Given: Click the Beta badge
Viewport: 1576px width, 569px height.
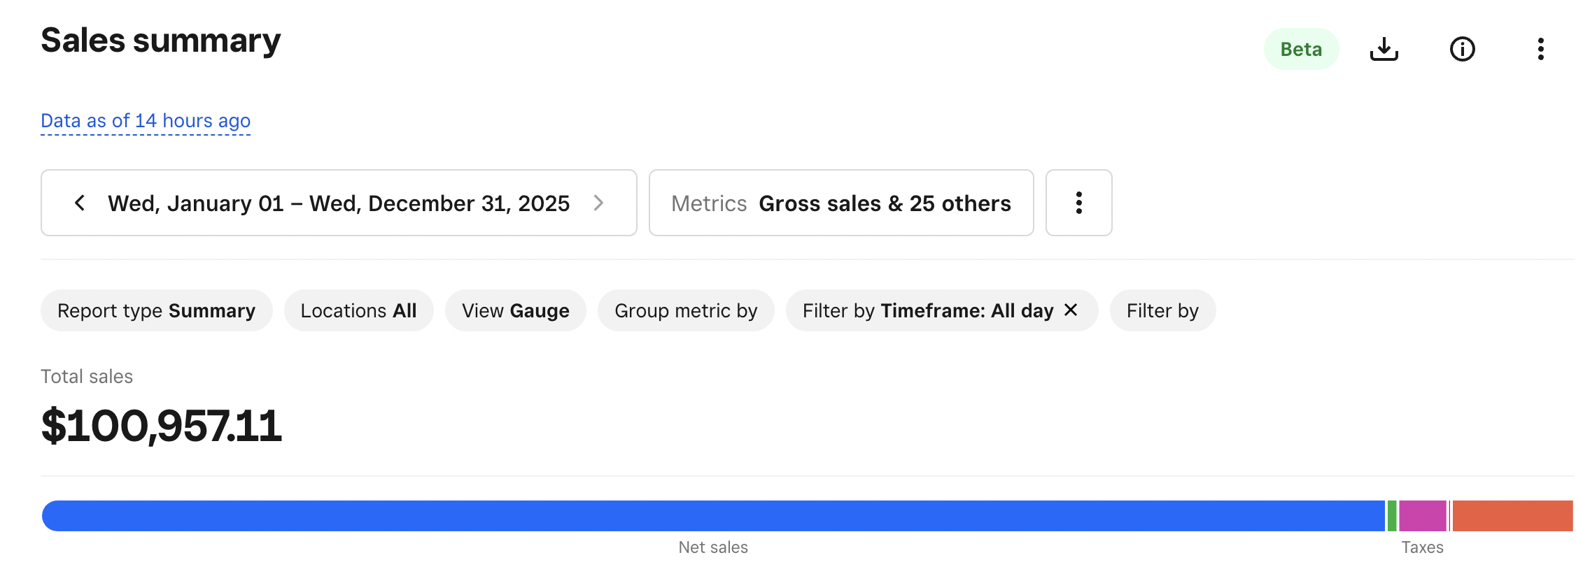Looking at the screenshot, I should (x=1301, y=49).
